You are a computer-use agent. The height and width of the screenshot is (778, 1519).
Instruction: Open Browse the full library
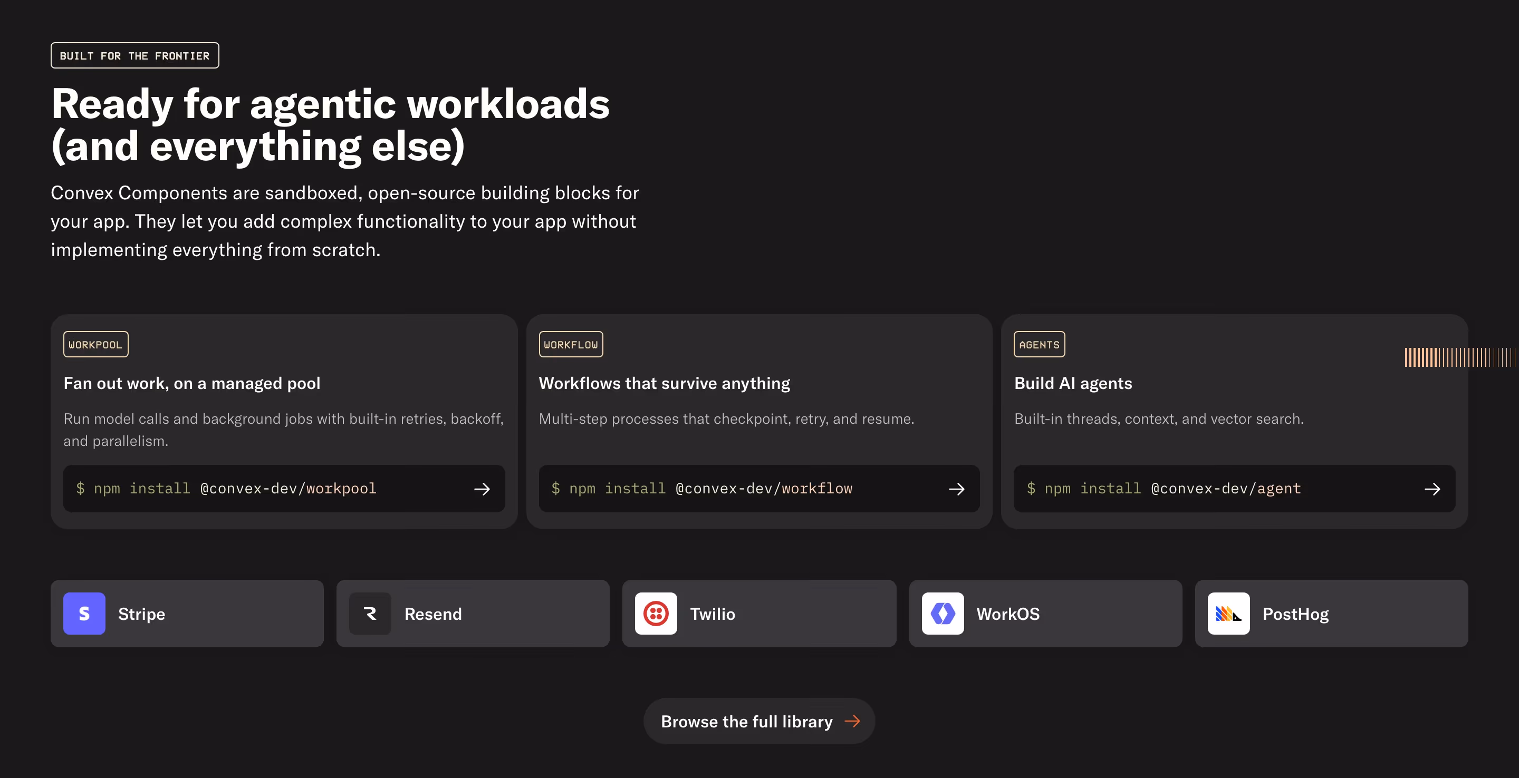(759, 721)
